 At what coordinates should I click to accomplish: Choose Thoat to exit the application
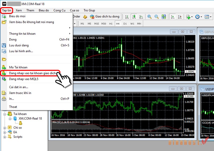(x=13, y=107)
